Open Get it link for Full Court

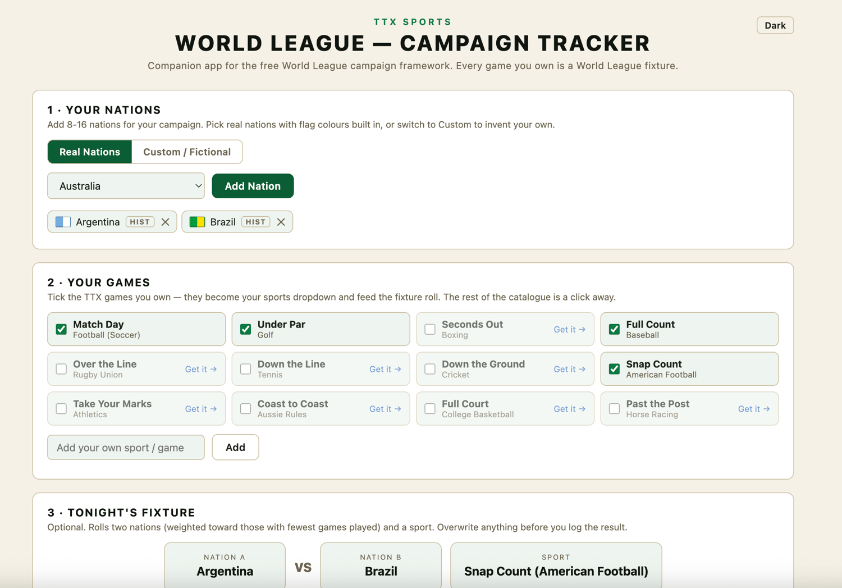(569, 409)
